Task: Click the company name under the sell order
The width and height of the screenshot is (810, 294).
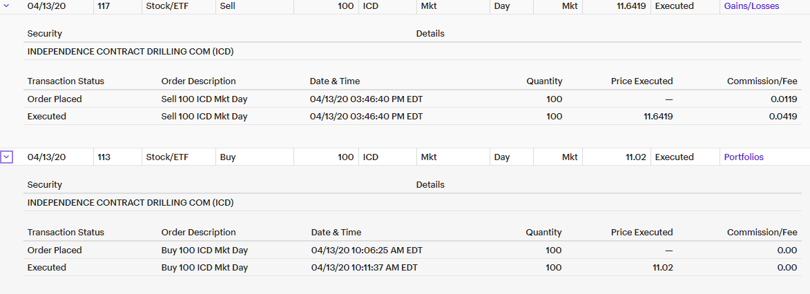Action: coord(131,52)
